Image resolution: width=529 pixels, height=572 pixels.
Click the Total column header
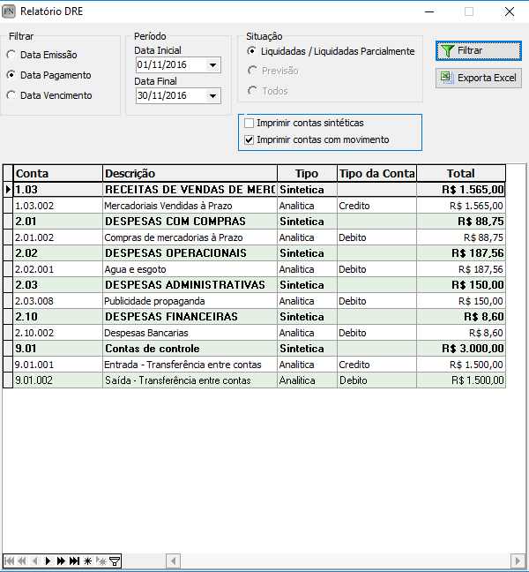460,173
